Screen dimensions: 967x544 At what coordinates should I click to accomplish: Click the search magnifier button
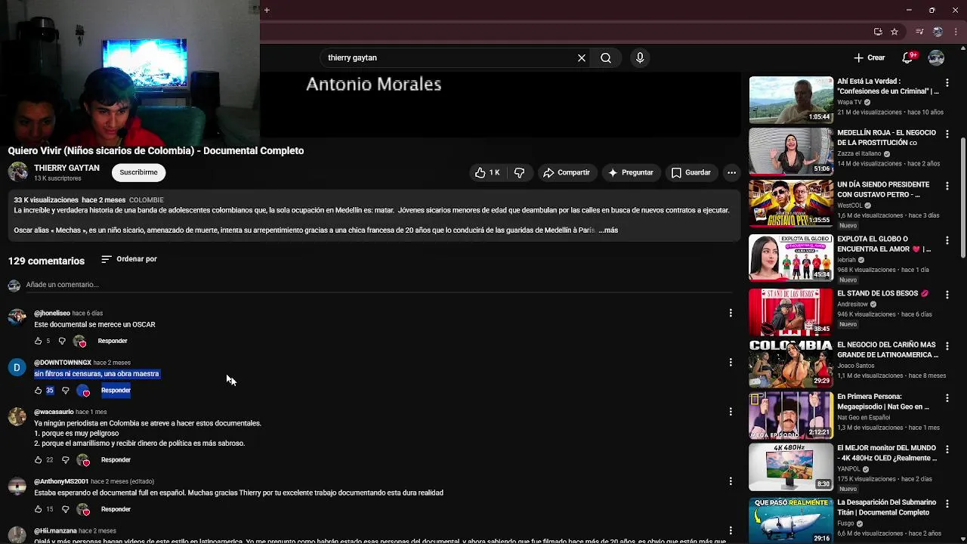606,57
